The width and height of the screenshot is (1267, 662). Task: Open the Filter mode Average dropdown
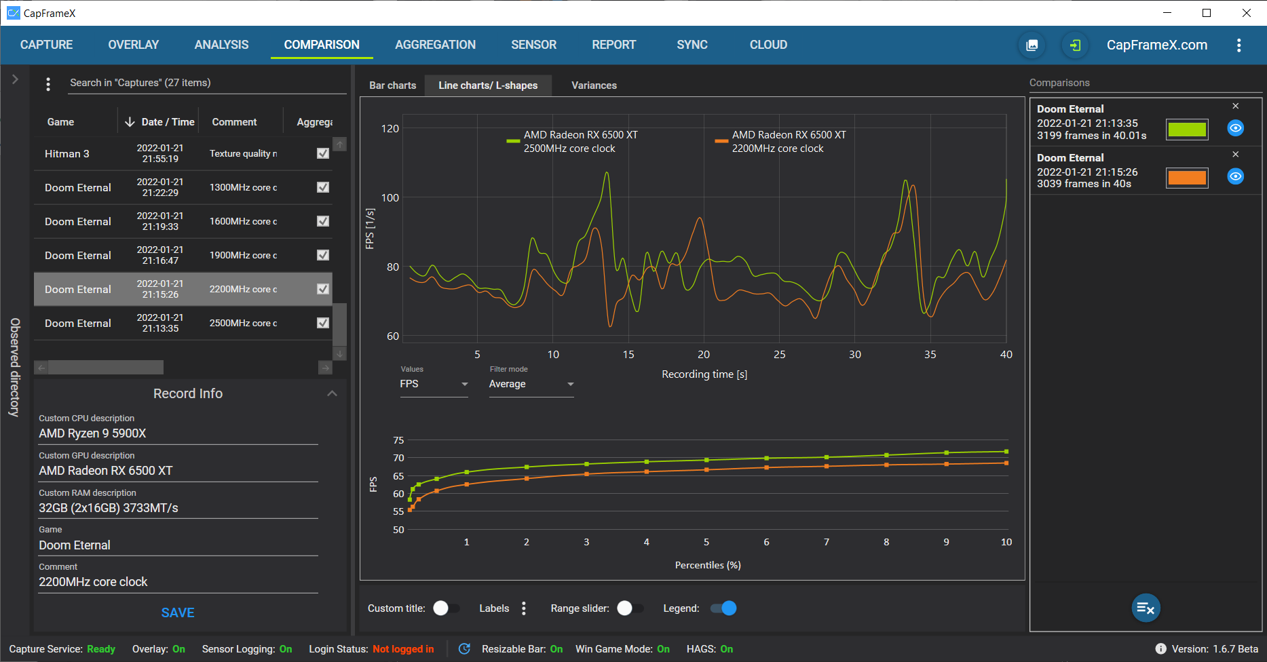[x=531, y=384]
